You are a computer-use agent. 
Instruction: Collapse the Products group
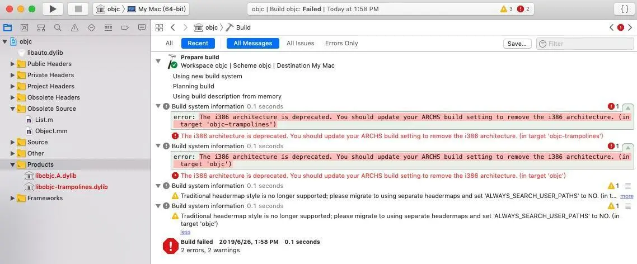coord(12,164)
